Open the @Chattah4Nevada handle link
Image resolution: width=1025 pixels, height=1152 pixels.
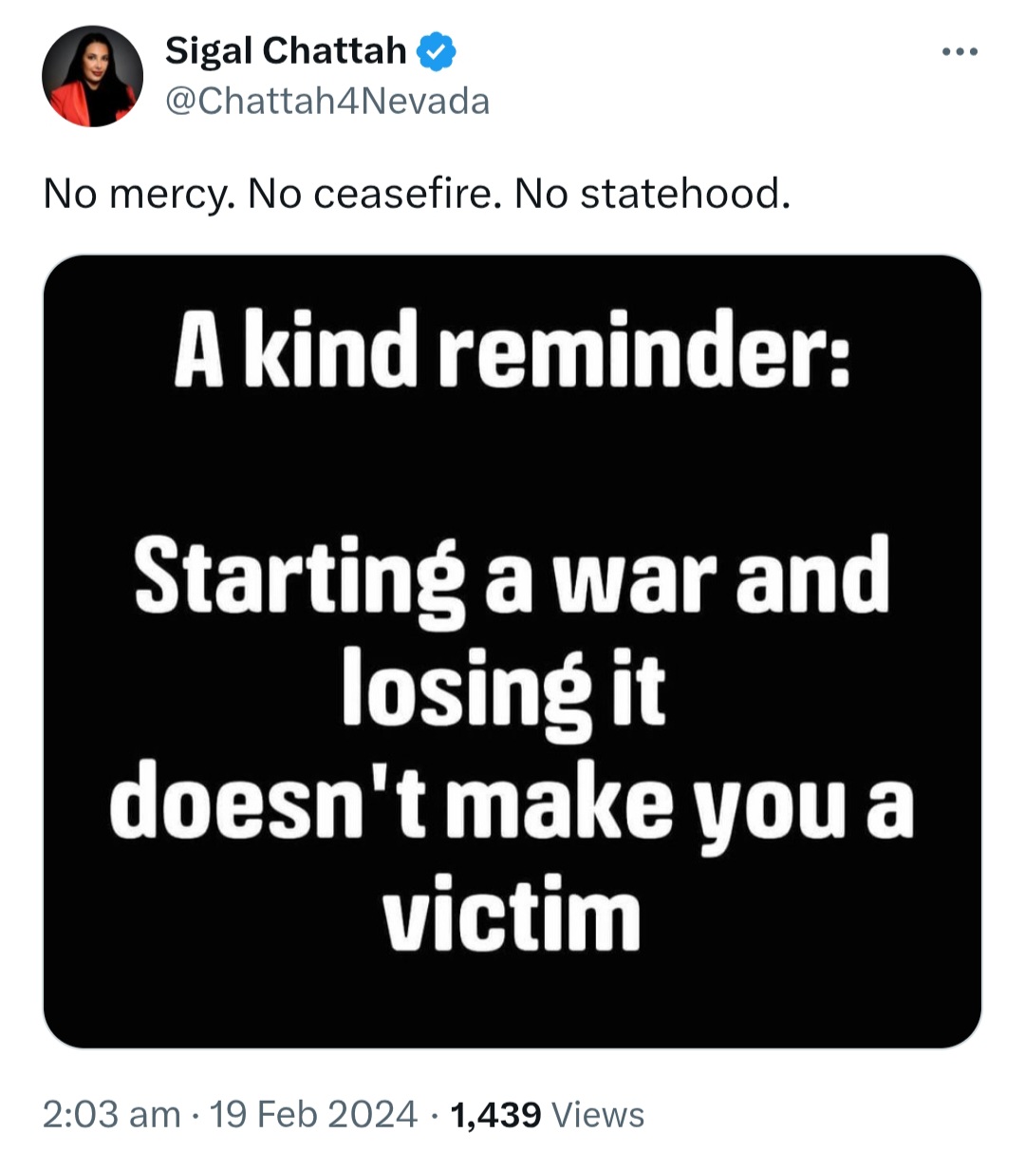[x=327, y=101]
